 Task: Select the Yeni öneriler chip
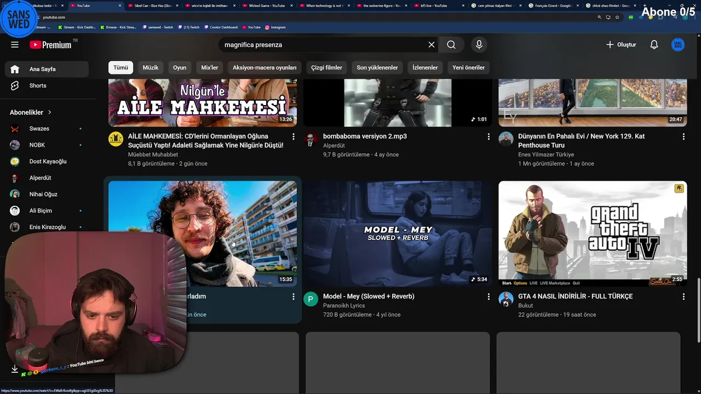[468, 67]
